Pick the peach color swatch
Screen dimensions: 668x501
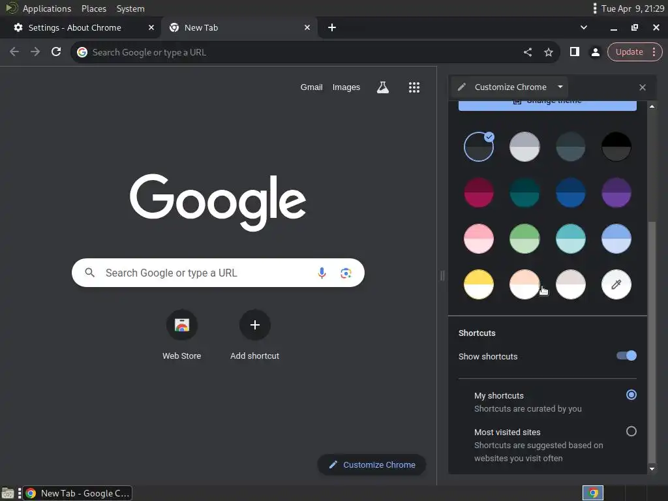pyautogui.click(x=524, y=284)
